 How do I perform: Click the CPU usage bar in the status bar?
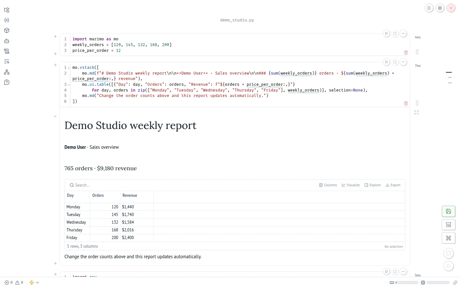coord(435,283)
